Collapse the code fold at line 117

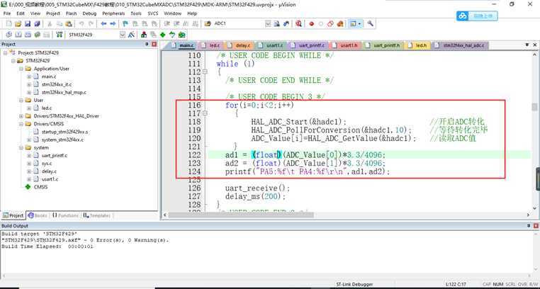(206, 113)
